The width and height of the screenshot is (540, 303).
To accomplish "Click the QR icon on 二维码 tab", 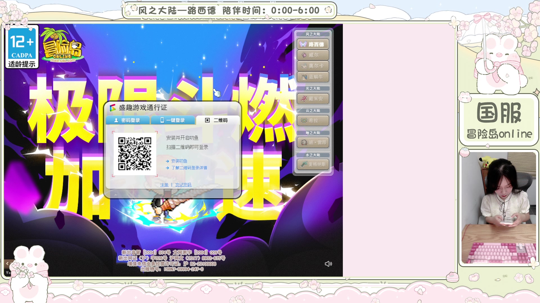I will click(207, 120).
